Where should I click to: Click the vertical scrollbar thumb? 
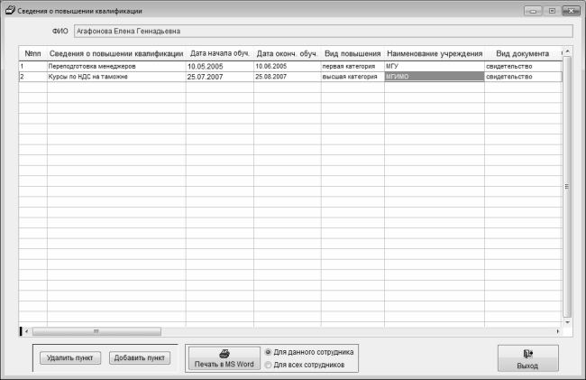[567, 186]
